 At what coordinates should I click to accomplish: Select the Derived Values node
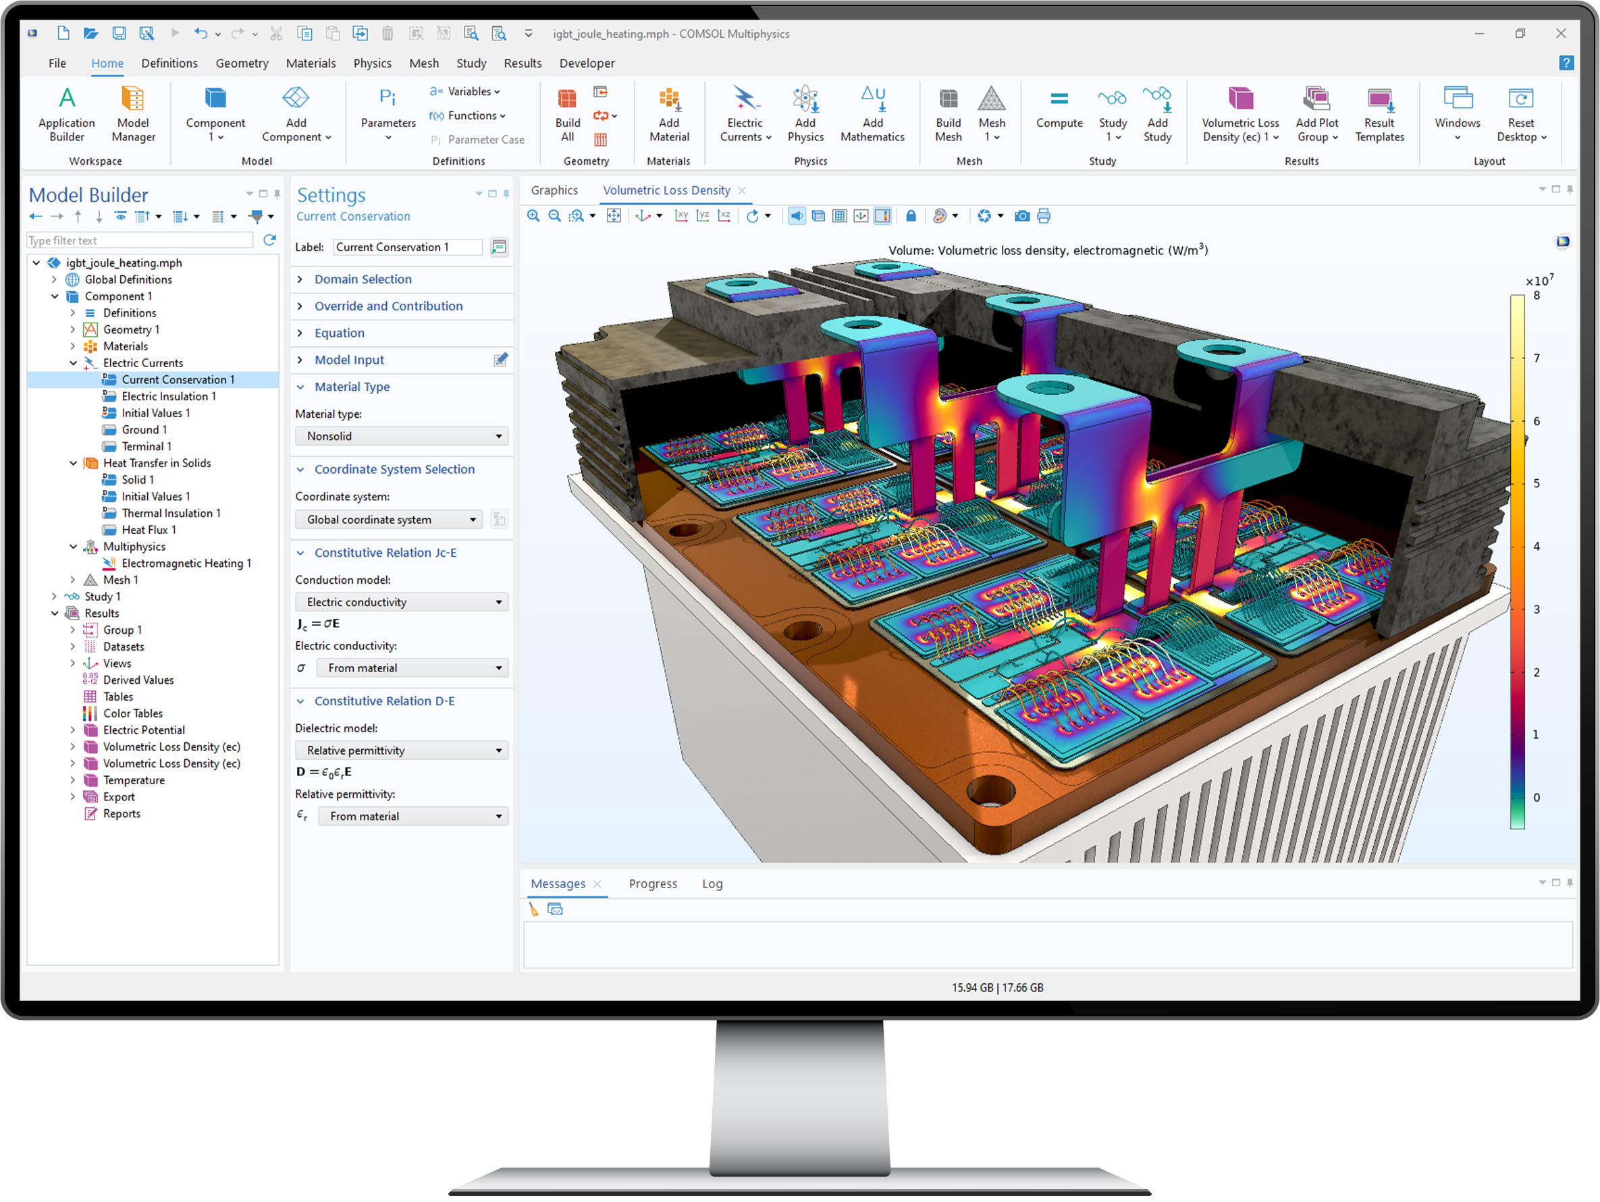click(138, 680)
